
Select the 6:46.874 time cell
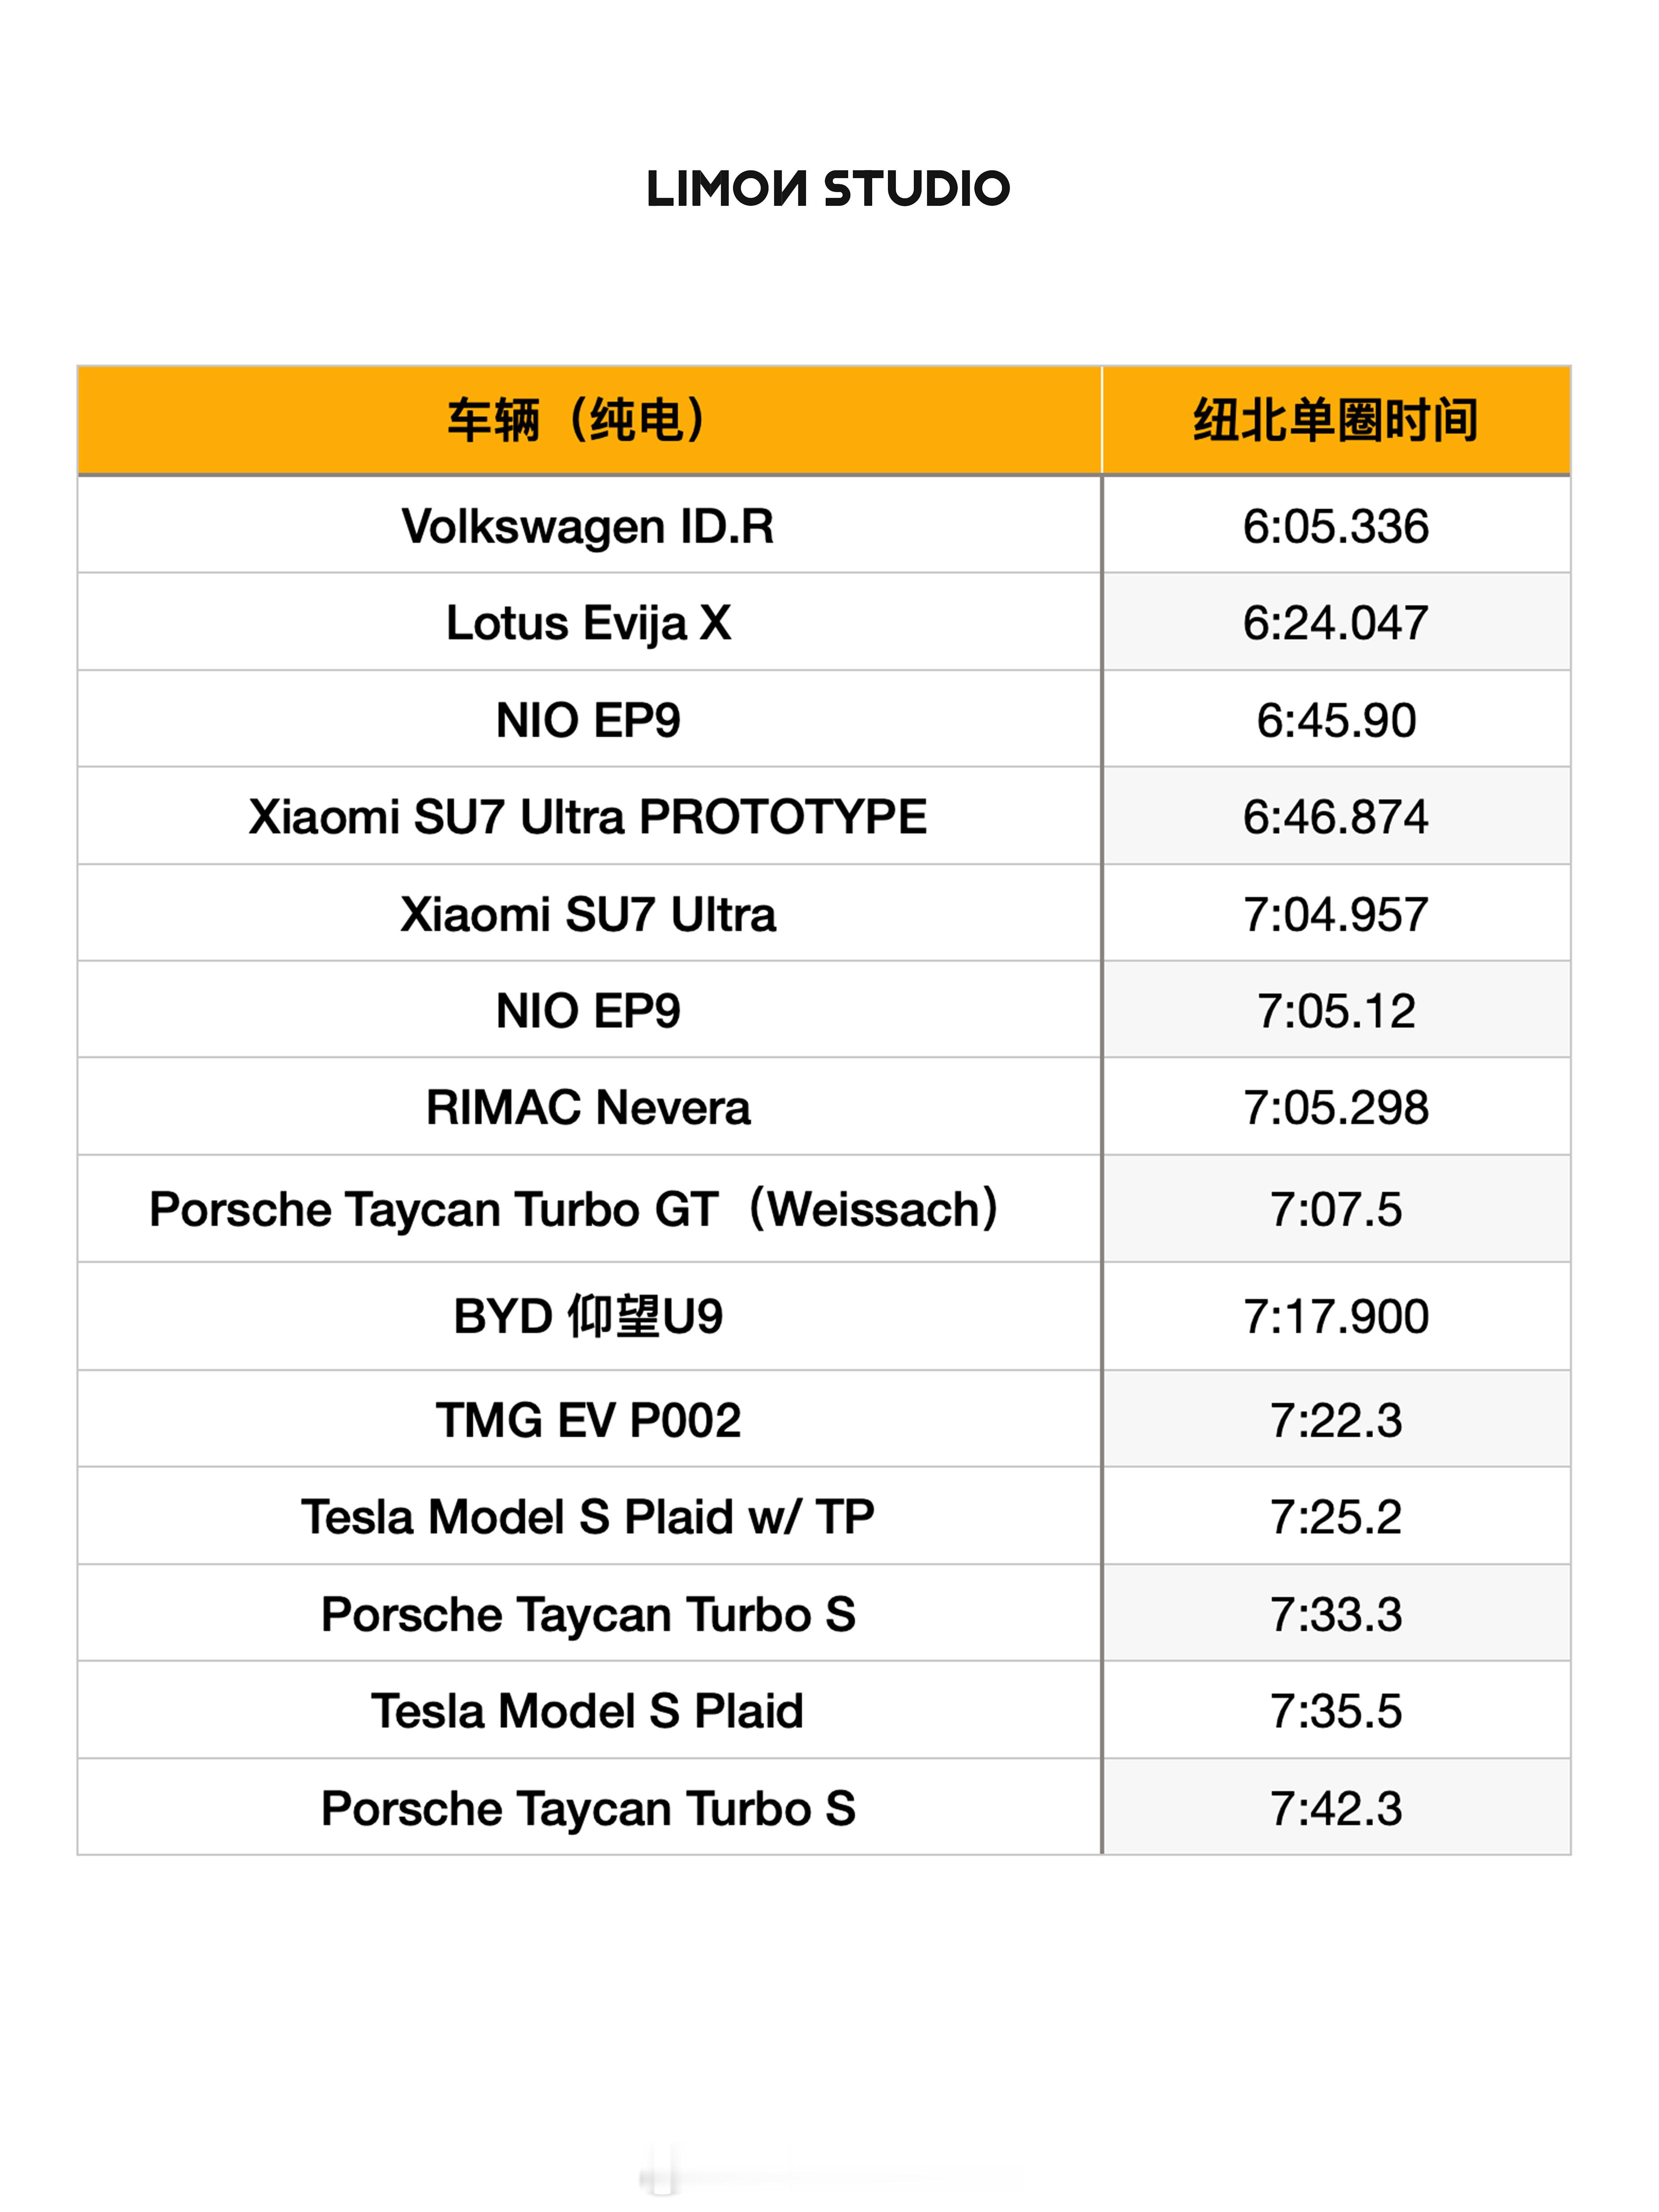tap(1336, 816)
